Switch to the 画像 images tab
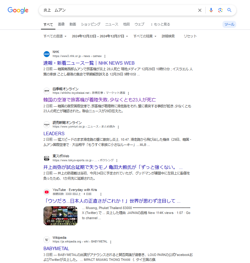This screenshot has height=263, width=250. click(61, 24)
